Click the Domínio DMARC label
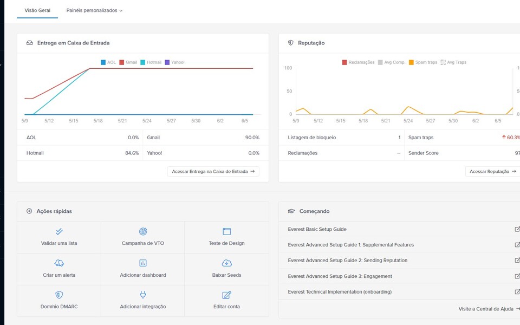The width and height of the screenshot is (520, 325). (x=59, y=307)
